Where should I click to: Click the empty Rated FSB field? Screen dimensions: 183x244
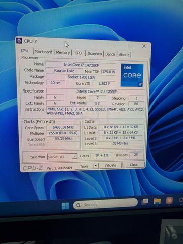[63, 144]
